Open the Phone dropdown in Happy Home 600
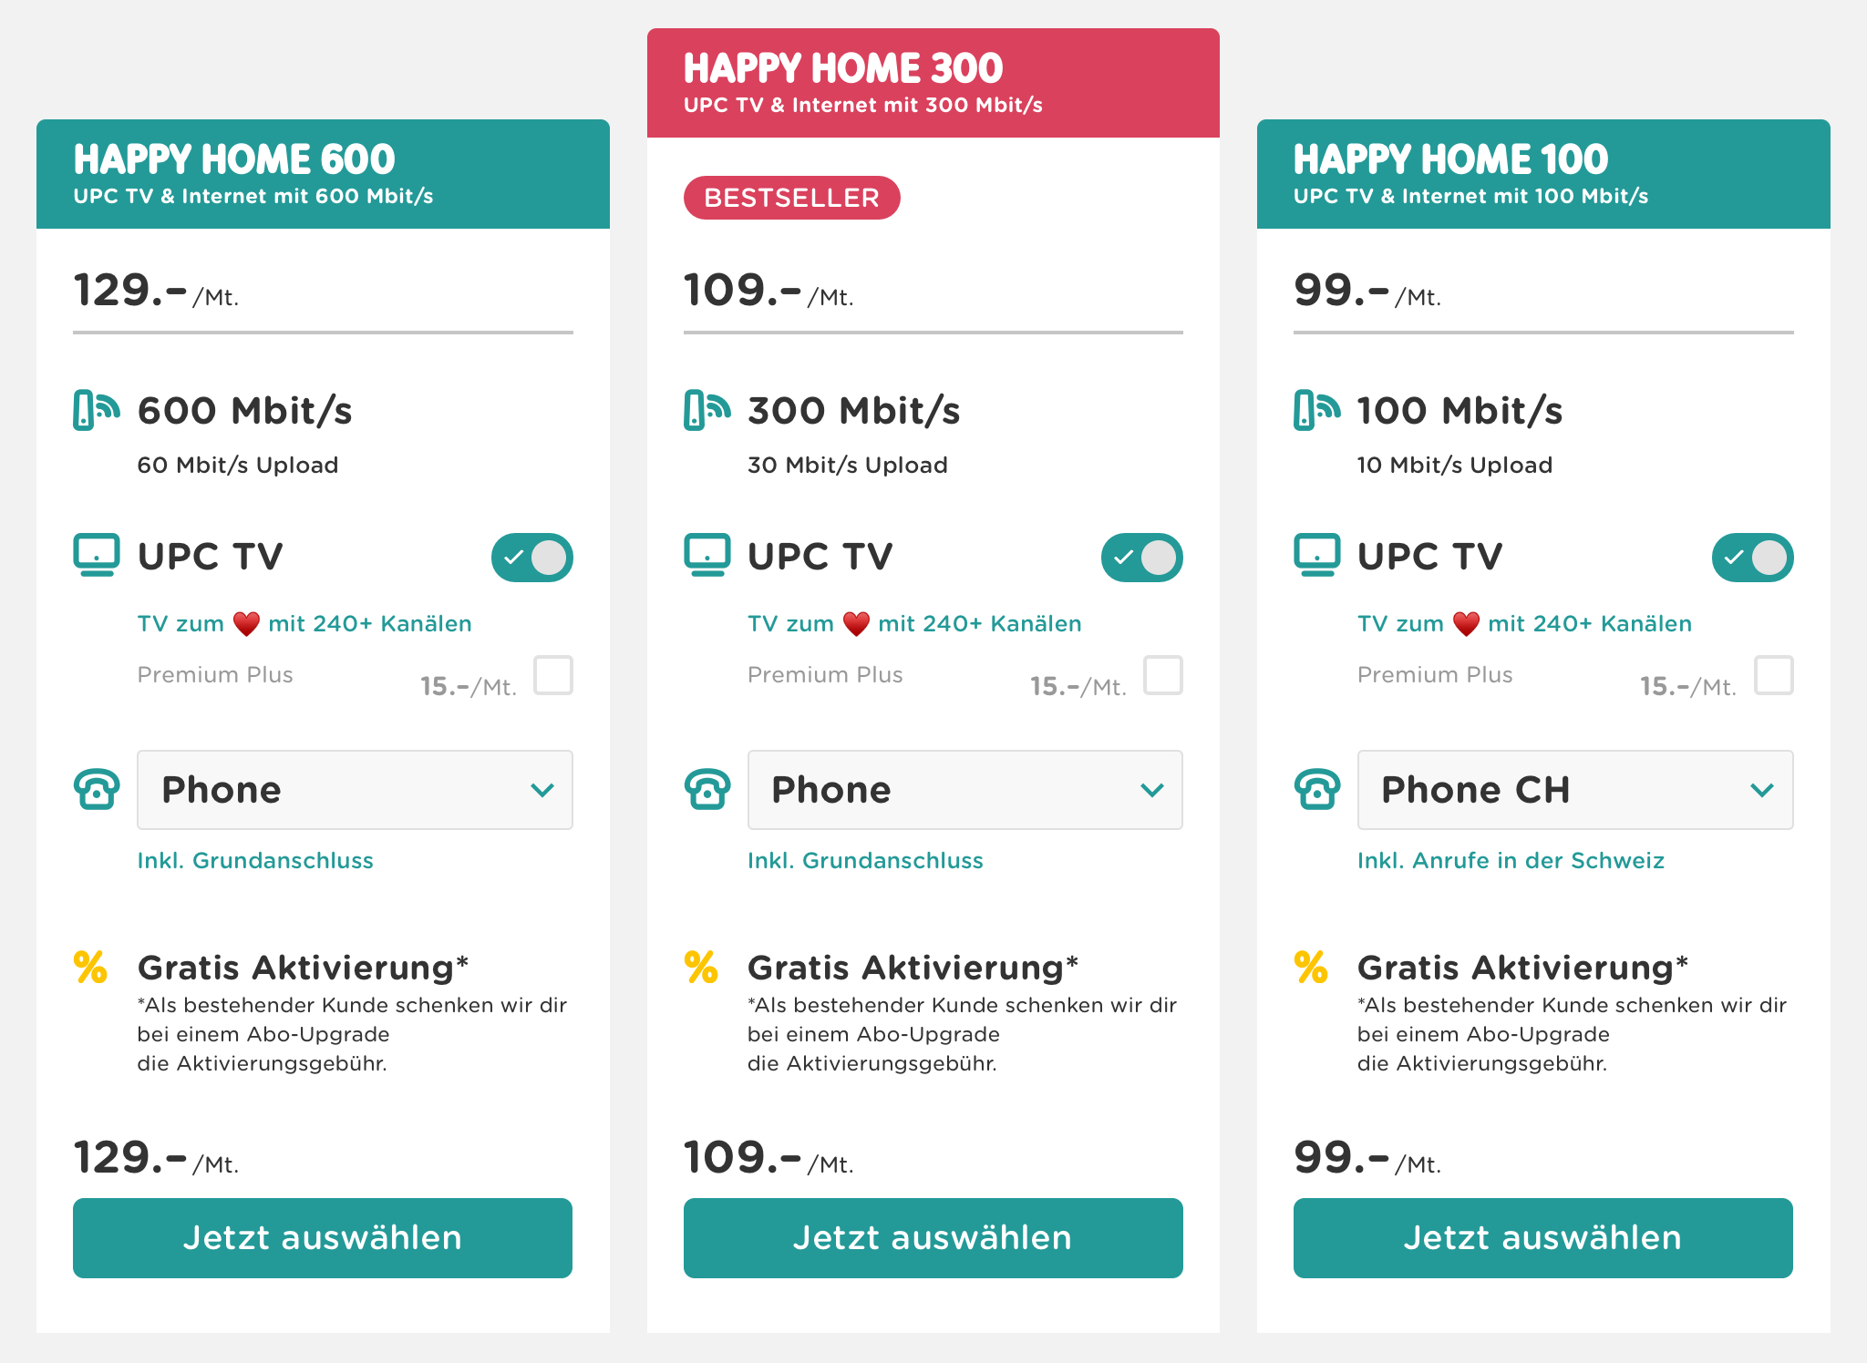 tap(355, 790)
